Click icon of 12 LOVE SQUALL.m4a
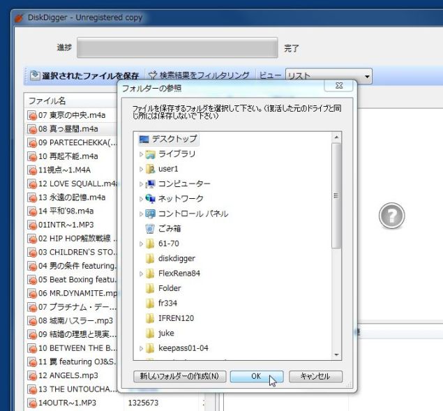This screenshot has height=411, width=443. pyautogui.click(x=32, y=184)
